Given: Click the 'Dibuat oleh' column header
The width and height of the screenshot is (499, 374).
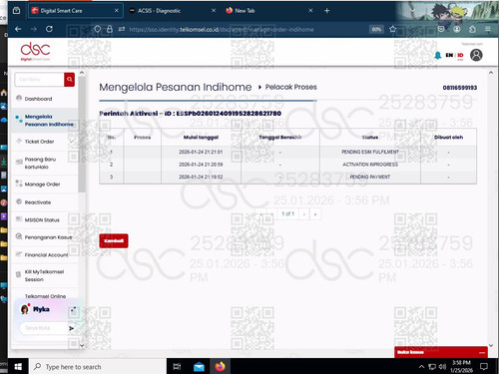Looking at the screenshot, I should point(448,137).
